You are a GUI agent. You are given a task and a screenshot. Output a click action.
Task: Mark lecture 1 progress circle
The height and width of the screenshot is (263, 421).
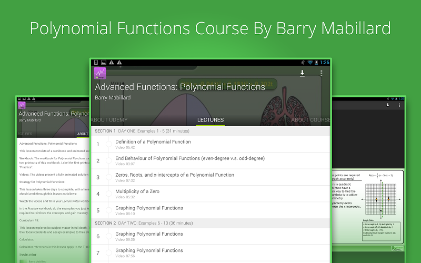pyautogui.click(x=109, y=144)
